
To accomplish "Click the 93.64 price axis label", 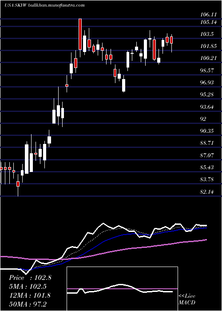I will coord(207,107).
